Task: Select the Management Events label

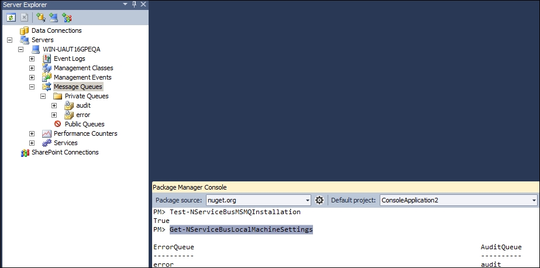Action: (82, 77)
